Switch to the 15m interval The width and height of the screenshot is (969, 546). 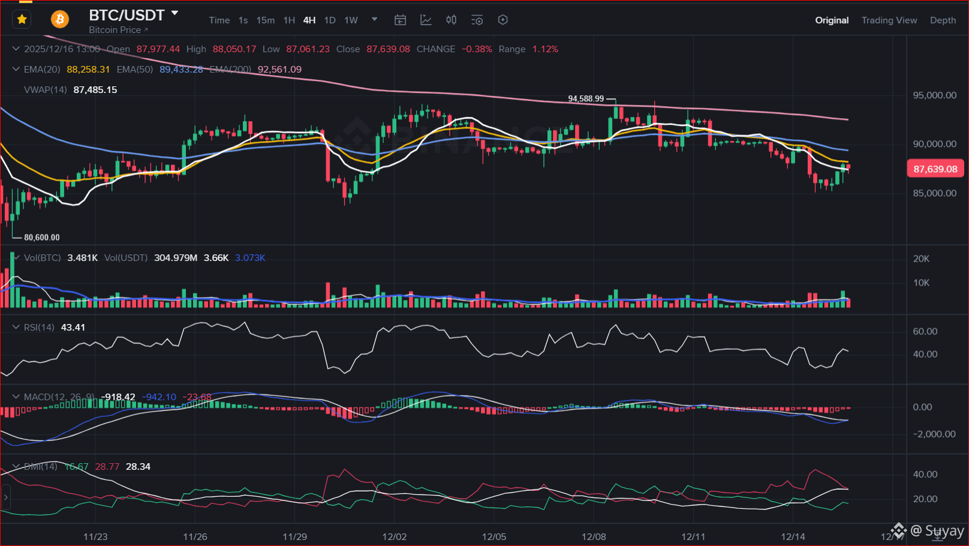266,20
